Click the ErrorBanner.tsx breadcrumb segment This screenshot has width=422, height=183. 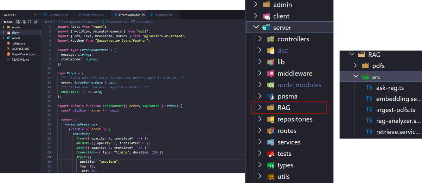115,22
